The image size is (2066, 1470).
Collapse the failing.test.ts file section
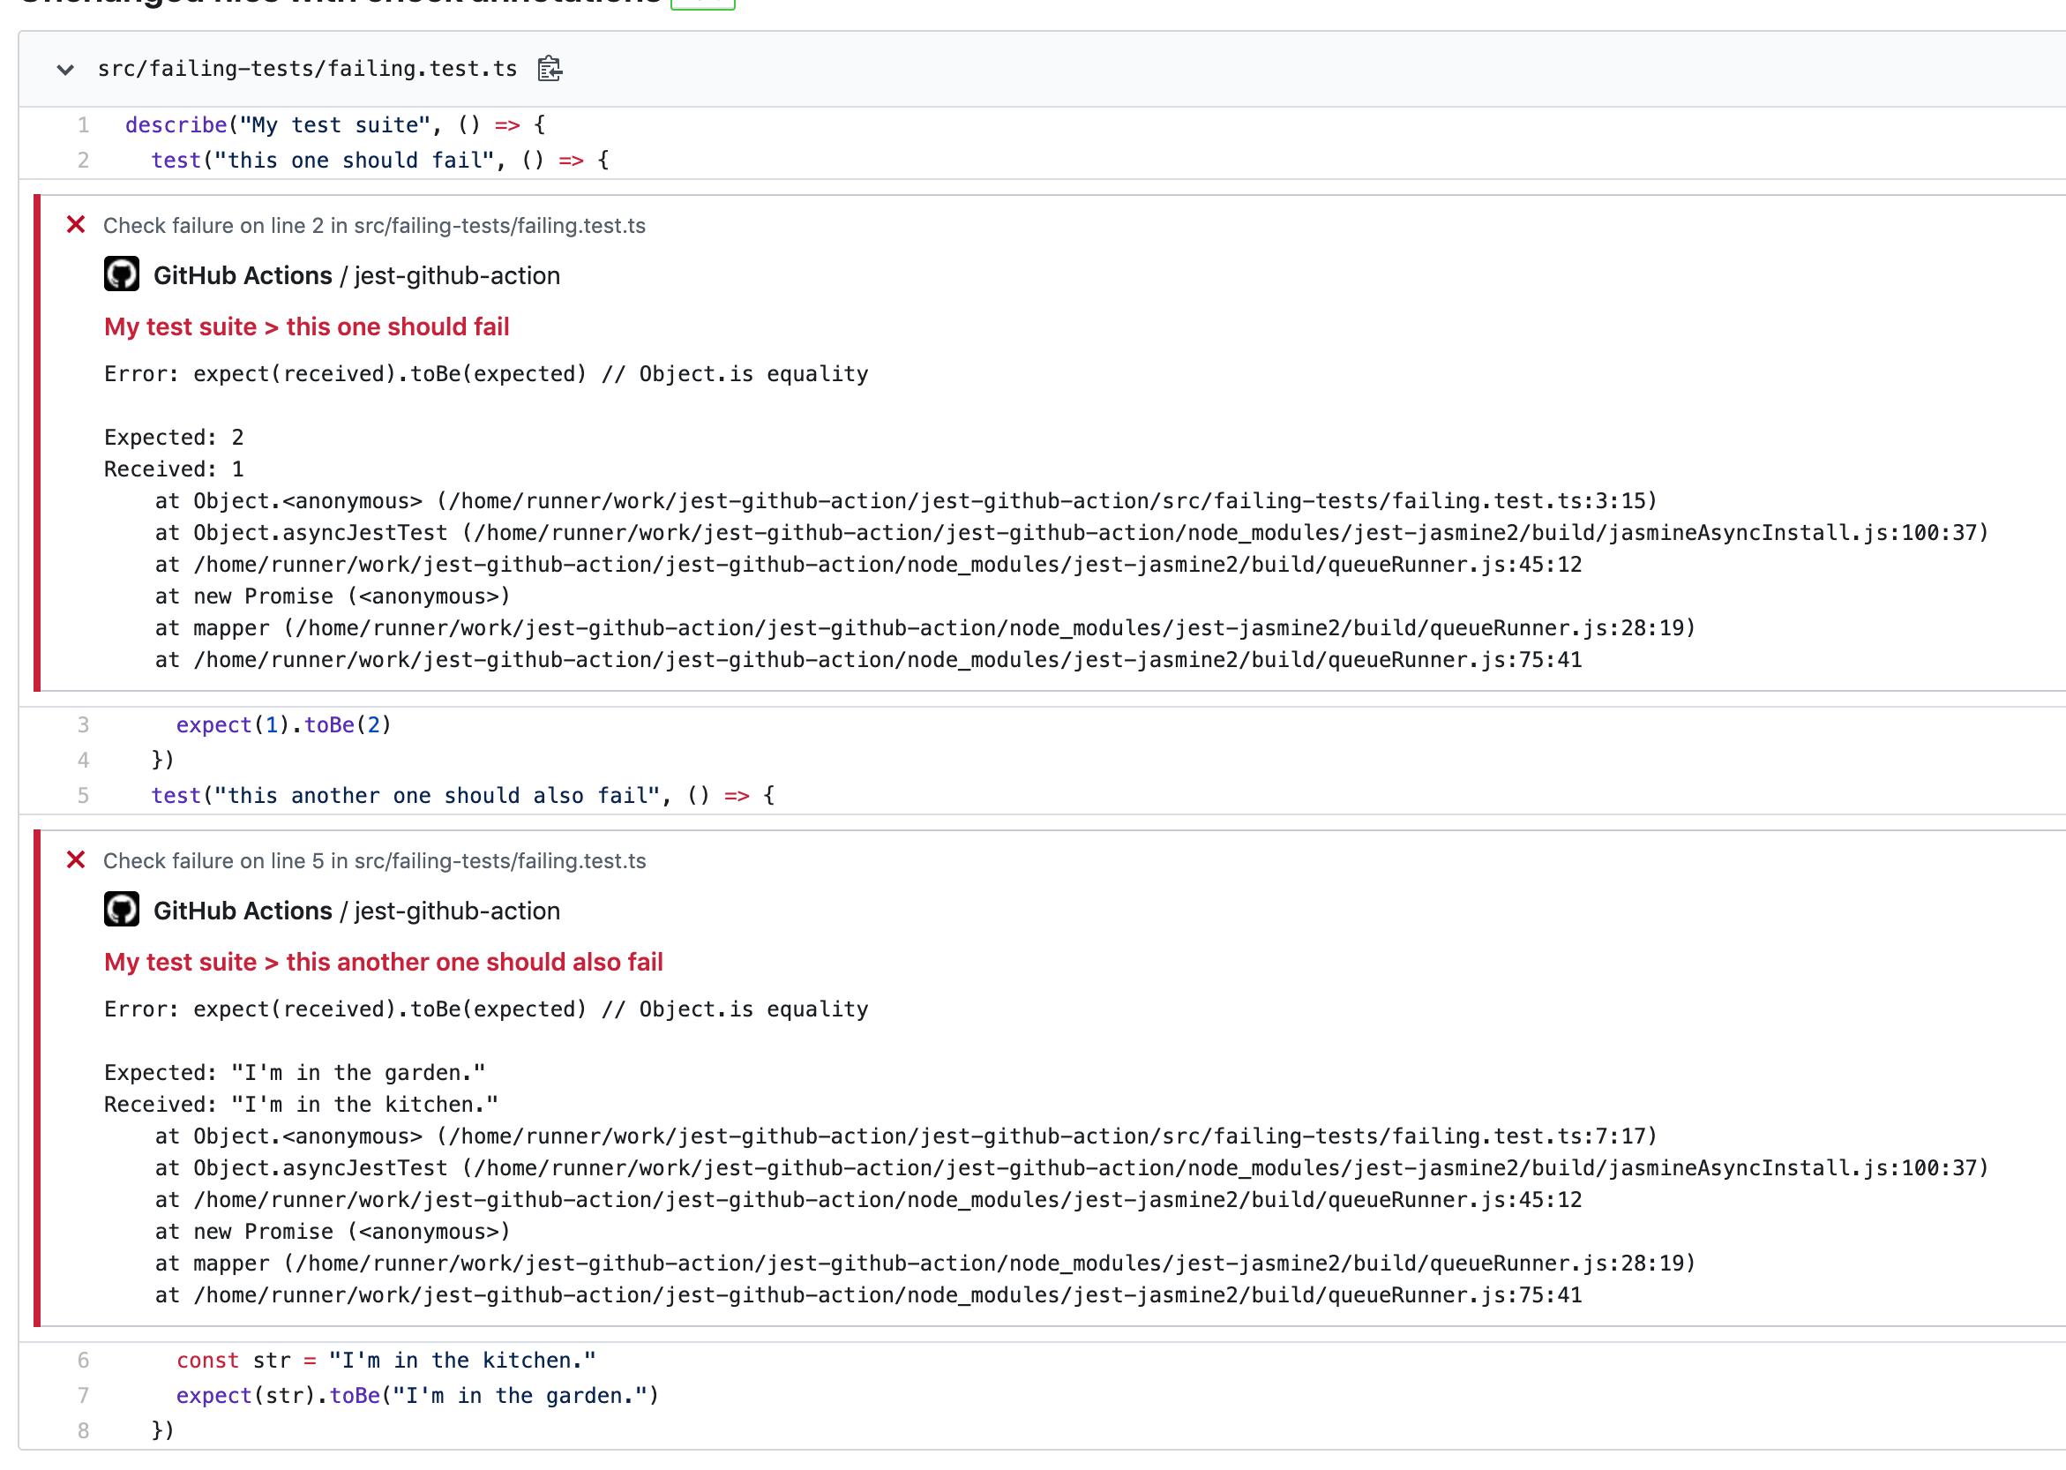tap(65, 70)
